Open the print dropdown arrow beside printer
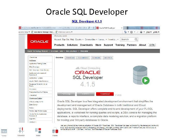186x139 pixels. (x=144, y=32)
